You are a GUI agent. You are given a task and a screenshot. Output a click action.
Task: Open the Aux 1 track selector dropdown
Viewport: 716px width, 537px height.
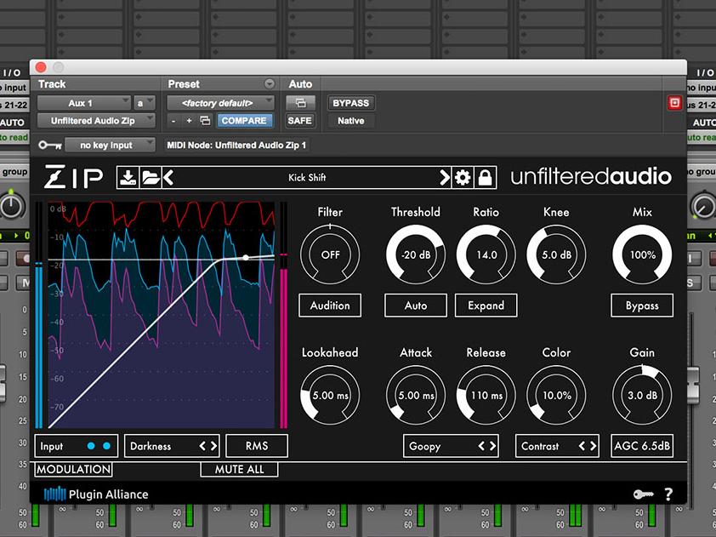click(84, 103)
